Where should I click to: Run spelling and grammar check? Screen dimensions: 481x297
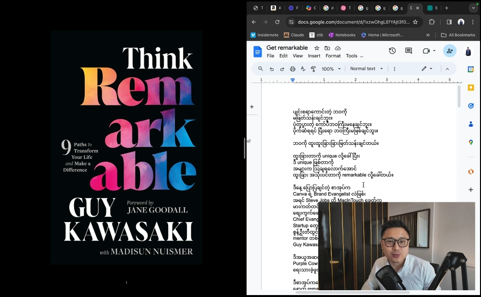[x=303, y=69]
